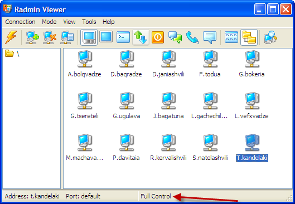This screenshot has width=295, height=204.
Task: Click the Add new connection icon
Action: pyautogui.click(x=32, y=37)
